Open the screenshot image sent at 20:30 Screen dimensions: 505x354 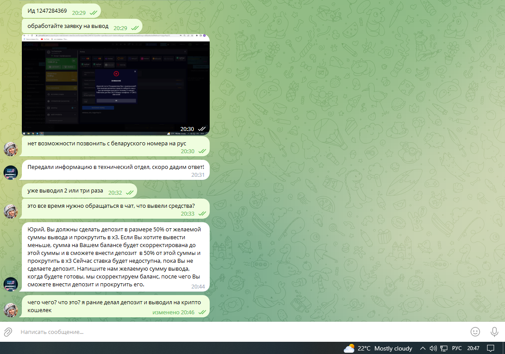pos(116,84)
